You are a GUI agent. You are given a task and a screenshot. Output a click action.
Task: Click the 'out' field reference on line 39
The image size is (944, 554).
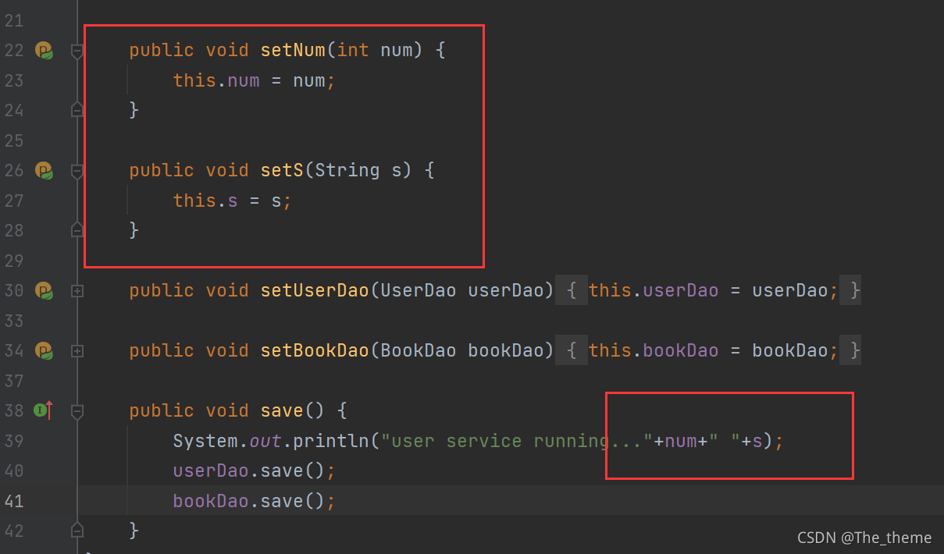[265, 442]
